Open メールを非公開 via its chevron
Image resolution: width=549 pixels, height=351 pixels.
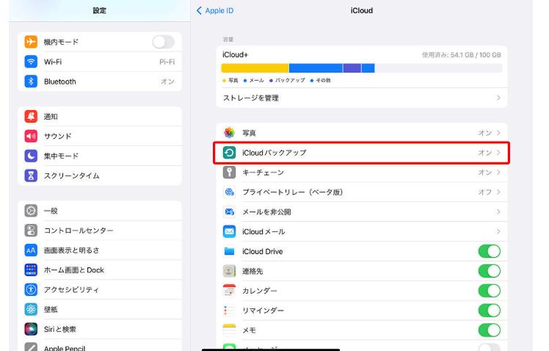498,211
